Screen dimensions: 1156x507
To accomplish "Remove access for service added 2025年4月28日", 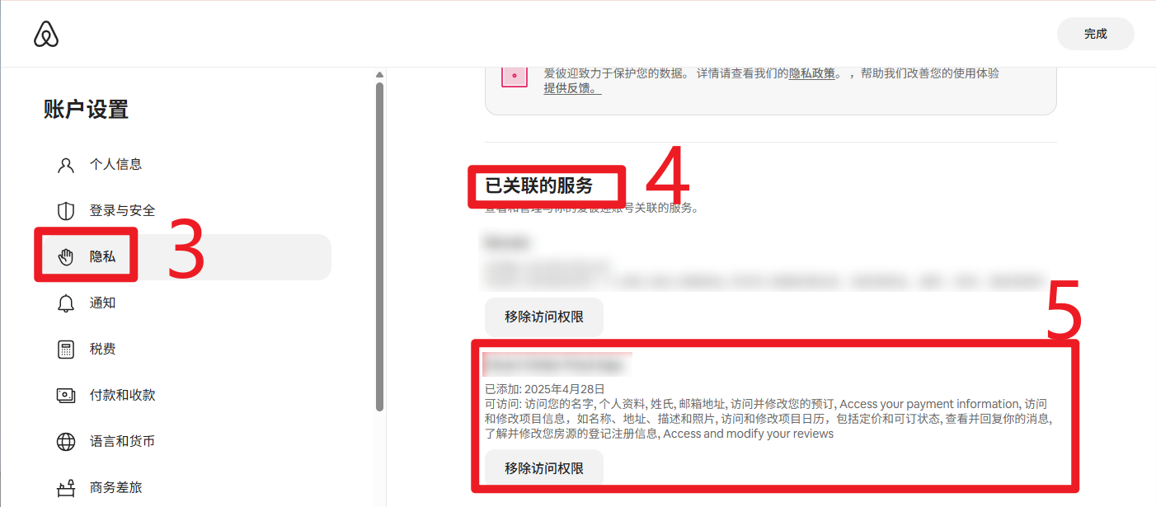I will [x=544, y=468].
